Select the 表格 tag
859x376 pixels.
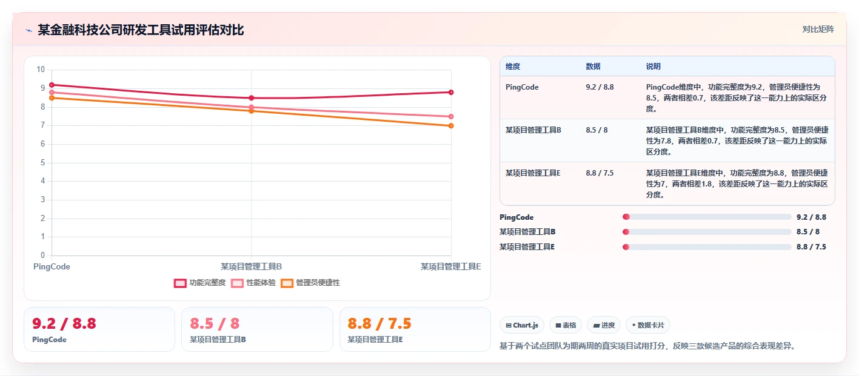pos(566,325)
